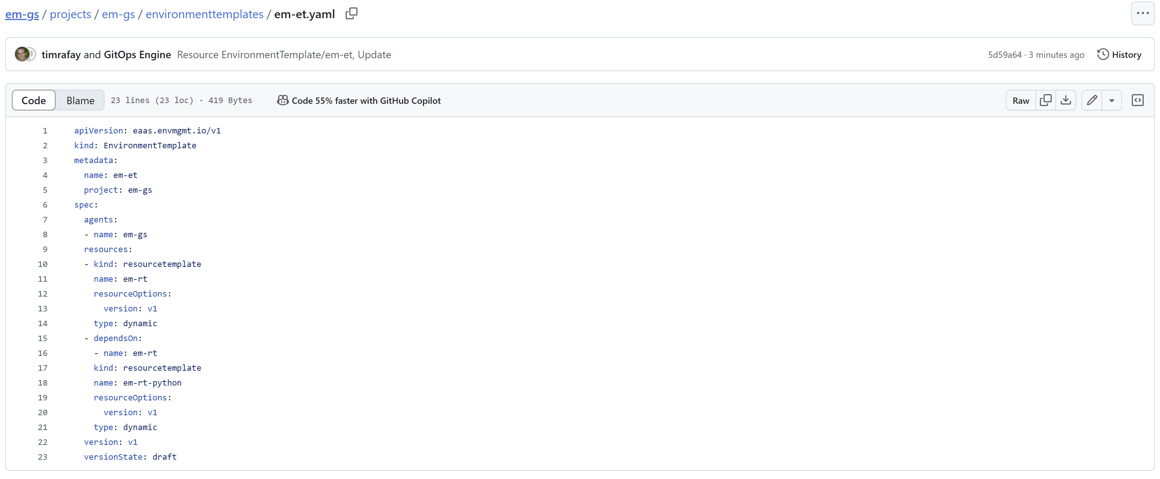1160x479 pixels.
Task: Navigate to the environmenttemplates folder
Action: click(204, 14)
